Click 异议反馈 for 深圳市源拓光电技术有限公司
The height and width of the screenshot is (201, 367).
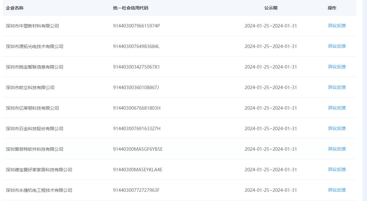pyautogui.click(x=337, y=46)
